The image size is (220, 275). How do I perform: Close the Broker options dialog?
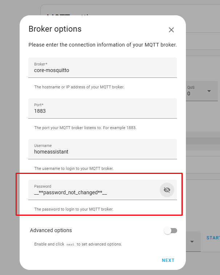tap(171, 30)
